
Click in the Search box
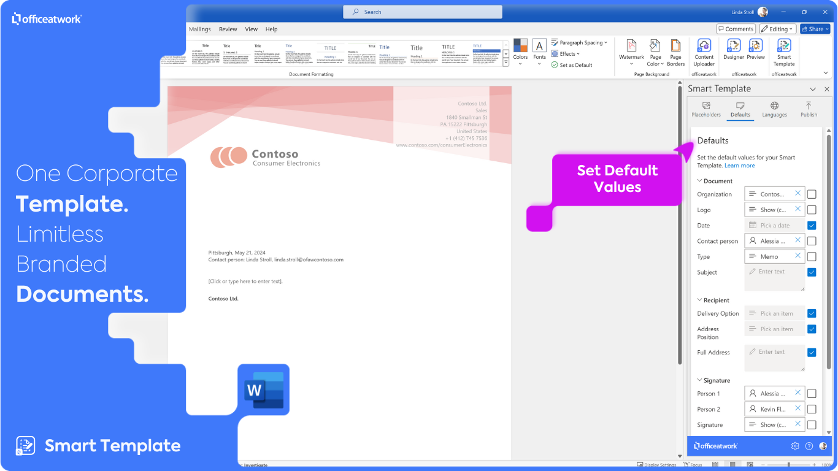click(x=423, y=12)
